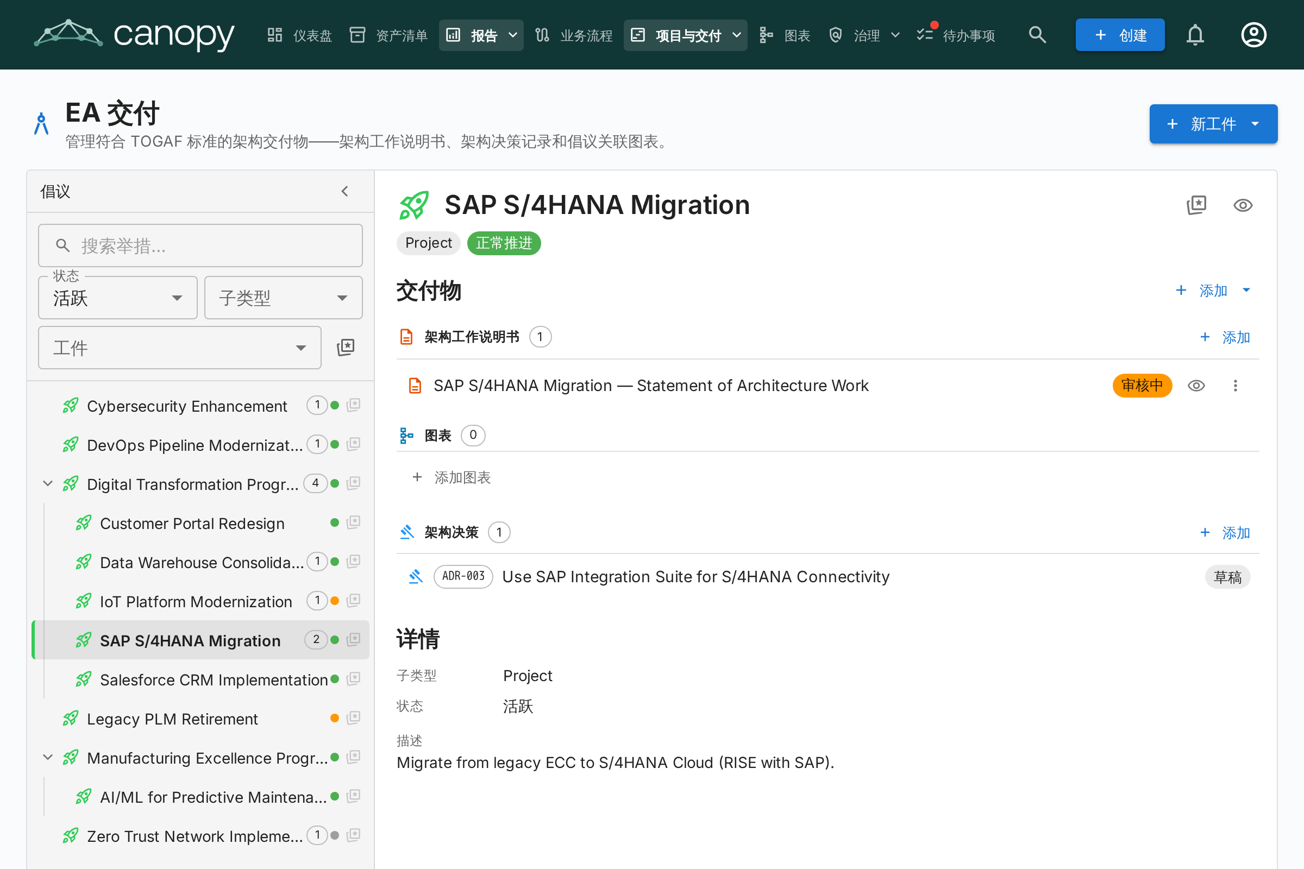Open the 报告 navigation menu

(x=481, y=35)
